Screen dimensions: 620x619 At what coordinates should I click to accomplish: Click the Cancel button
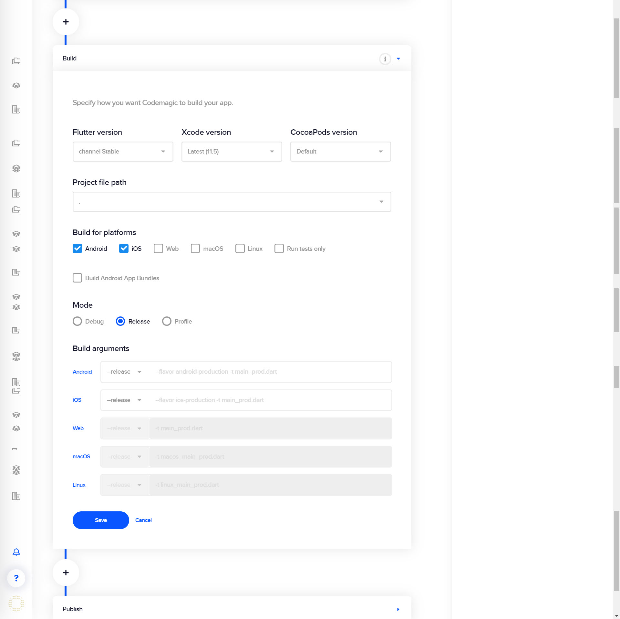pos(143,520)
